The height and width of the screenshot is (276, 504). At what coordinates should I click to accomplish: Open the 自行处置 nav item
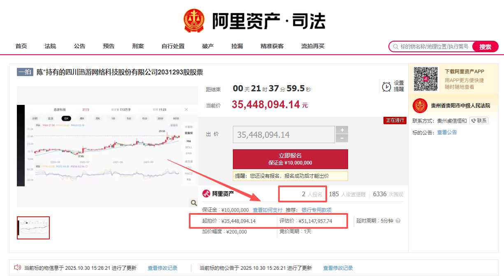[173, 46]
